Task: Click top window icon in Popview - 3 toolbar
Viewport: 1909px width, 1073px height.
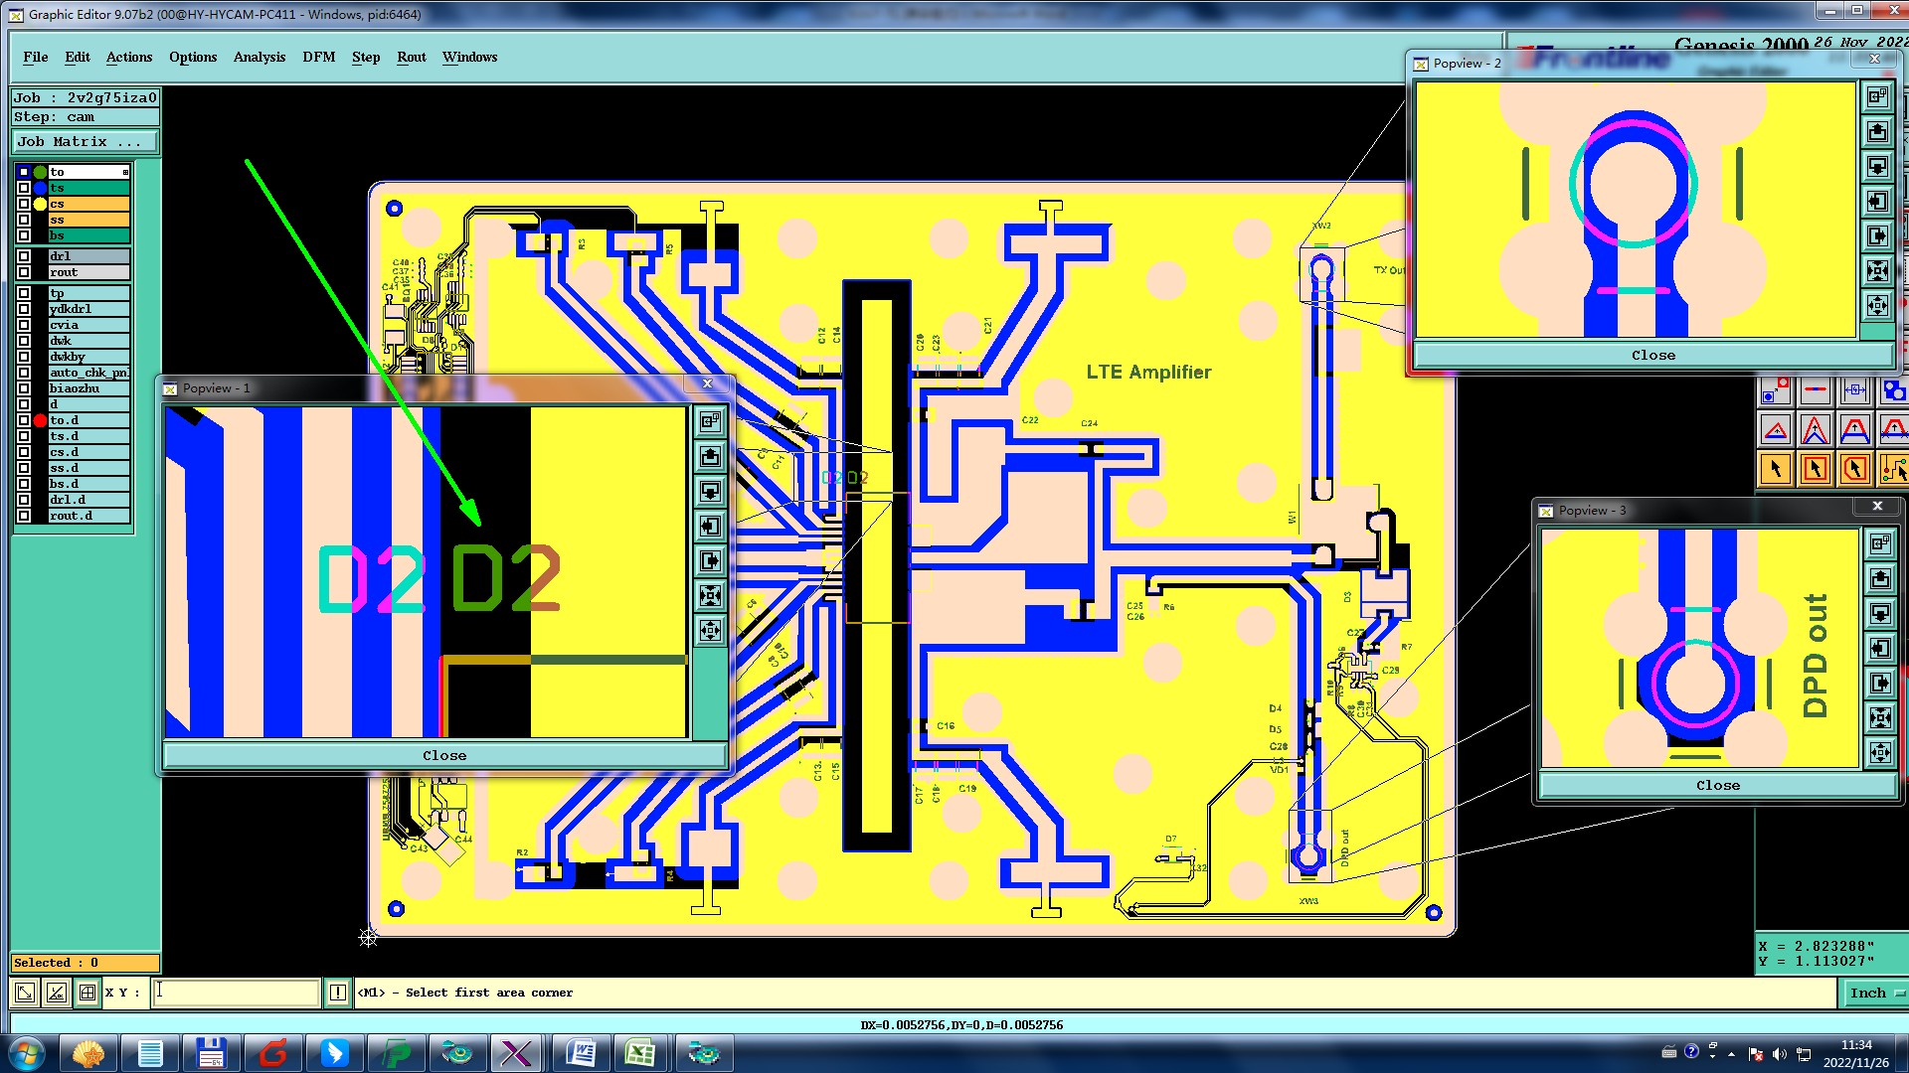Action: (x=1880, y=543)
